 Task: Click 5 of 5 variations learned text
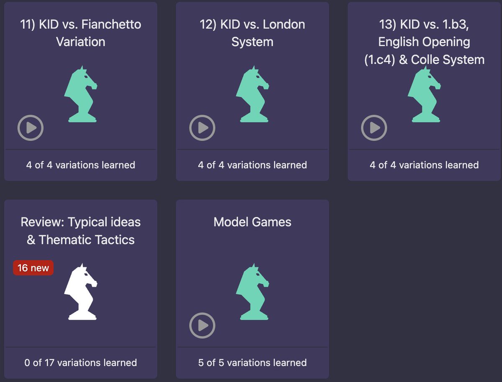coord(253,363)
